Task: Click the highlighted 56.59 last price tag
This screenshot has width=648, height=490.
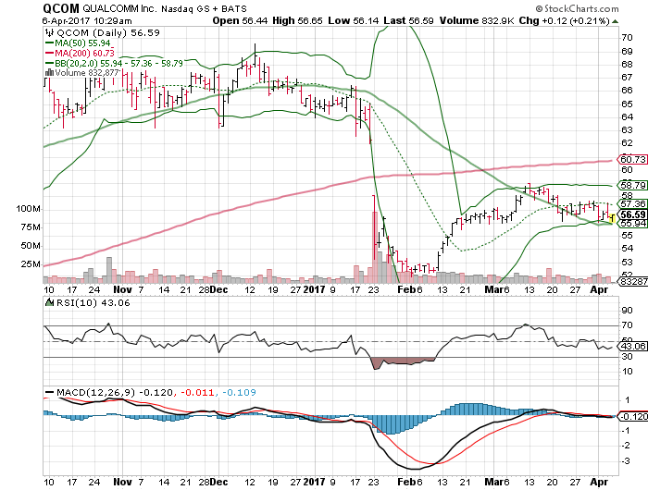Action: 632,214
